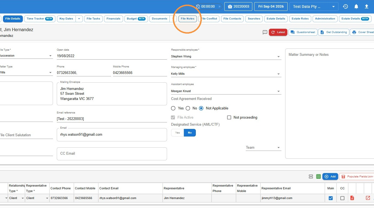Tick the Not proceeding checkbox
The image size is (374, 208).
229,118
